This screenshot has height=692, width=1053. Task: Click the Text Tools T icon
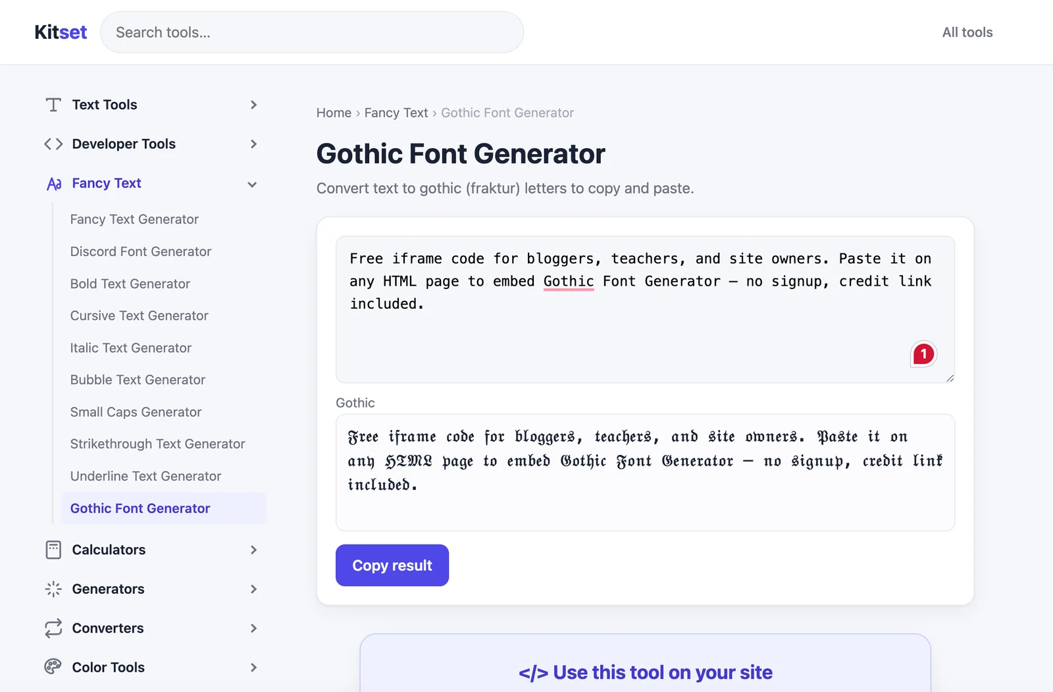[53, 105]
